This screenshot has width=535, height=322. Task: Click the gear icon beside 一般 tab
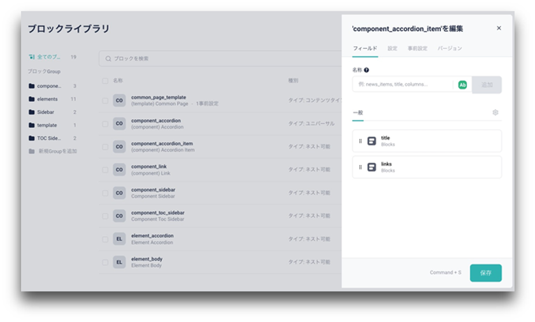495,113
